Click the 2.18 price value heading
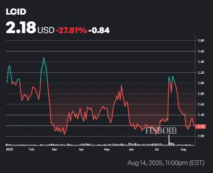The height and width of the screenshot is (173, 213). 21,27
